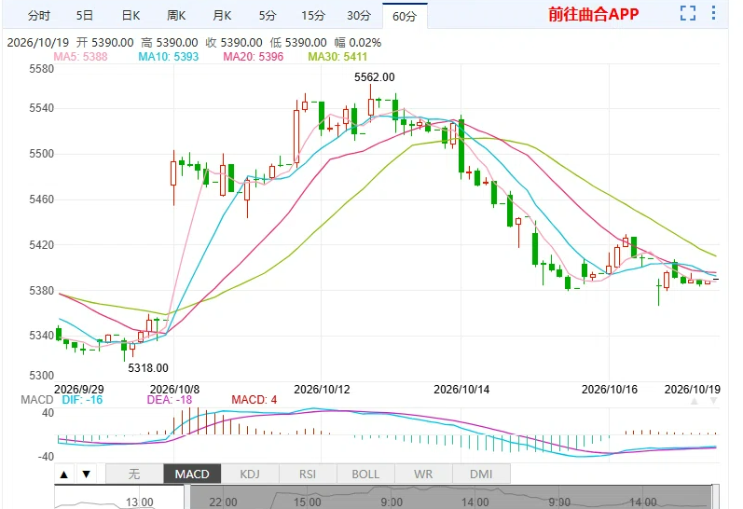The height and width of the screenshot is (509, 743).
Task: Choose the 无 indicator option
Action: [134, 474]
